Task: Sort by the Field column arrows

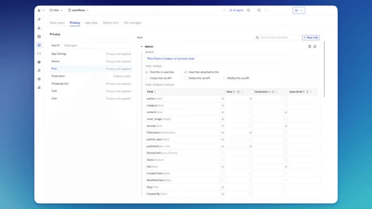Action: click(x=155, y=92)
